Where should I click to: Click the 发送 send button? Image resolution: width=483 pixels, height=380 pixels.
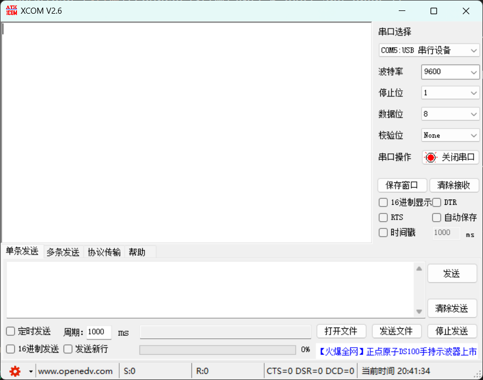(x=452, y=274)
